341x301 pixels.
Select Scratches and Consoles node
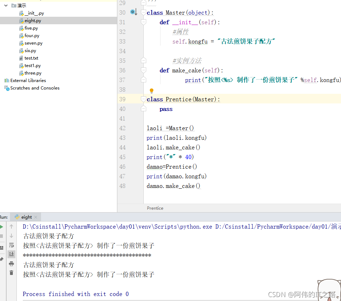tap(35, 88)
